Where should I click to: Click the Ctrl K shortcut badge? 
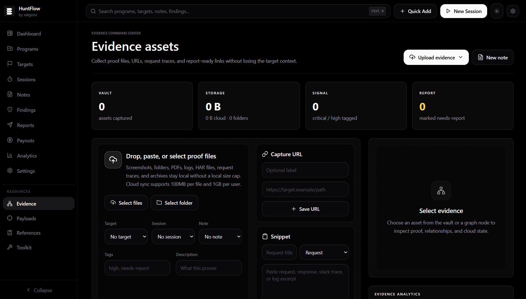click(x=377, y=11)
